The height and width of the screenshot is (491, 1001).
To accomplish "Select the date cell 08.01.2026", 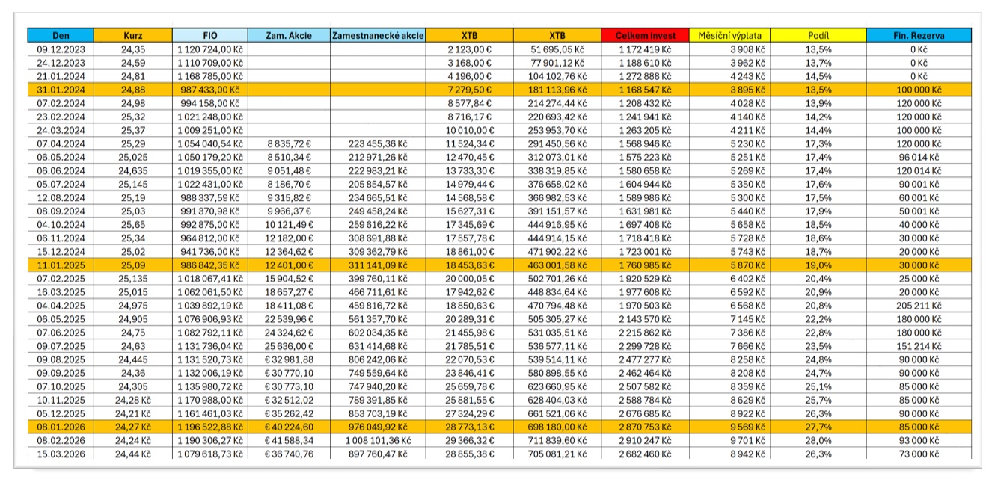I will click(x=61, y=426).
